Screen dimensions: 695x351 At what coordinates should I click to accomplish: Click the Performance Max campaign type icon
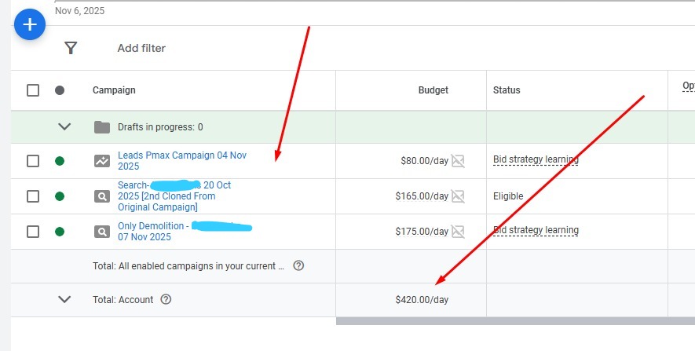[102, 161]
